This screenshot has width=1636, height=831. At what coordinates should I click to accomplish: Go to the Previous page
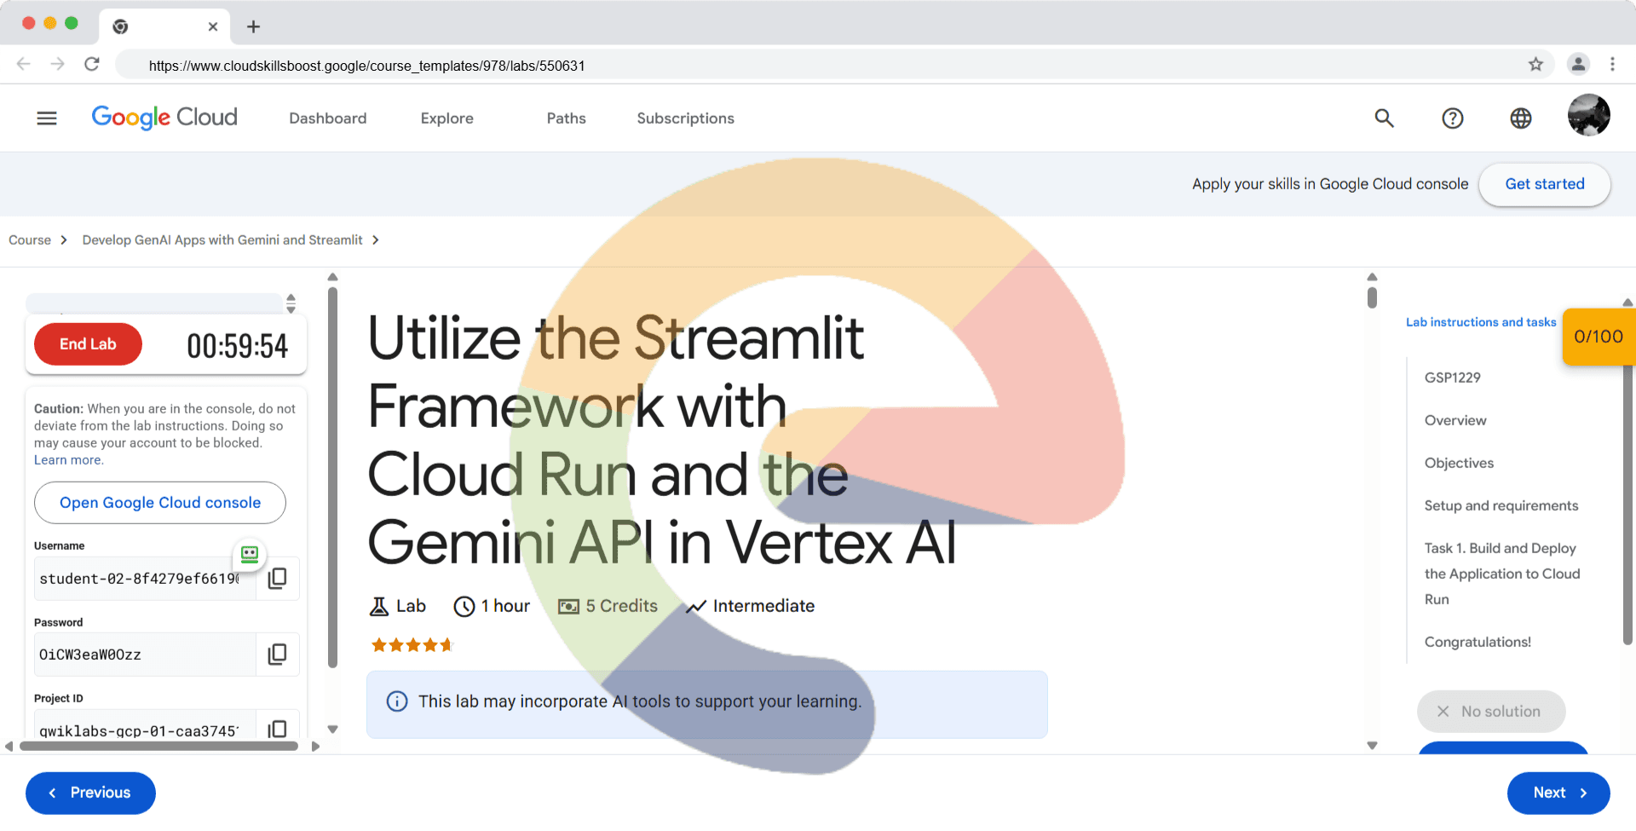[x=90, y=793]
